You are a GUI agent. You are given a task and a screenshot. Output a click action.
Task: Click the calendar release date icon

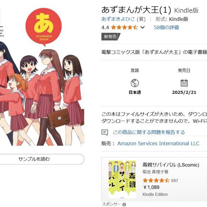(184, 83)
